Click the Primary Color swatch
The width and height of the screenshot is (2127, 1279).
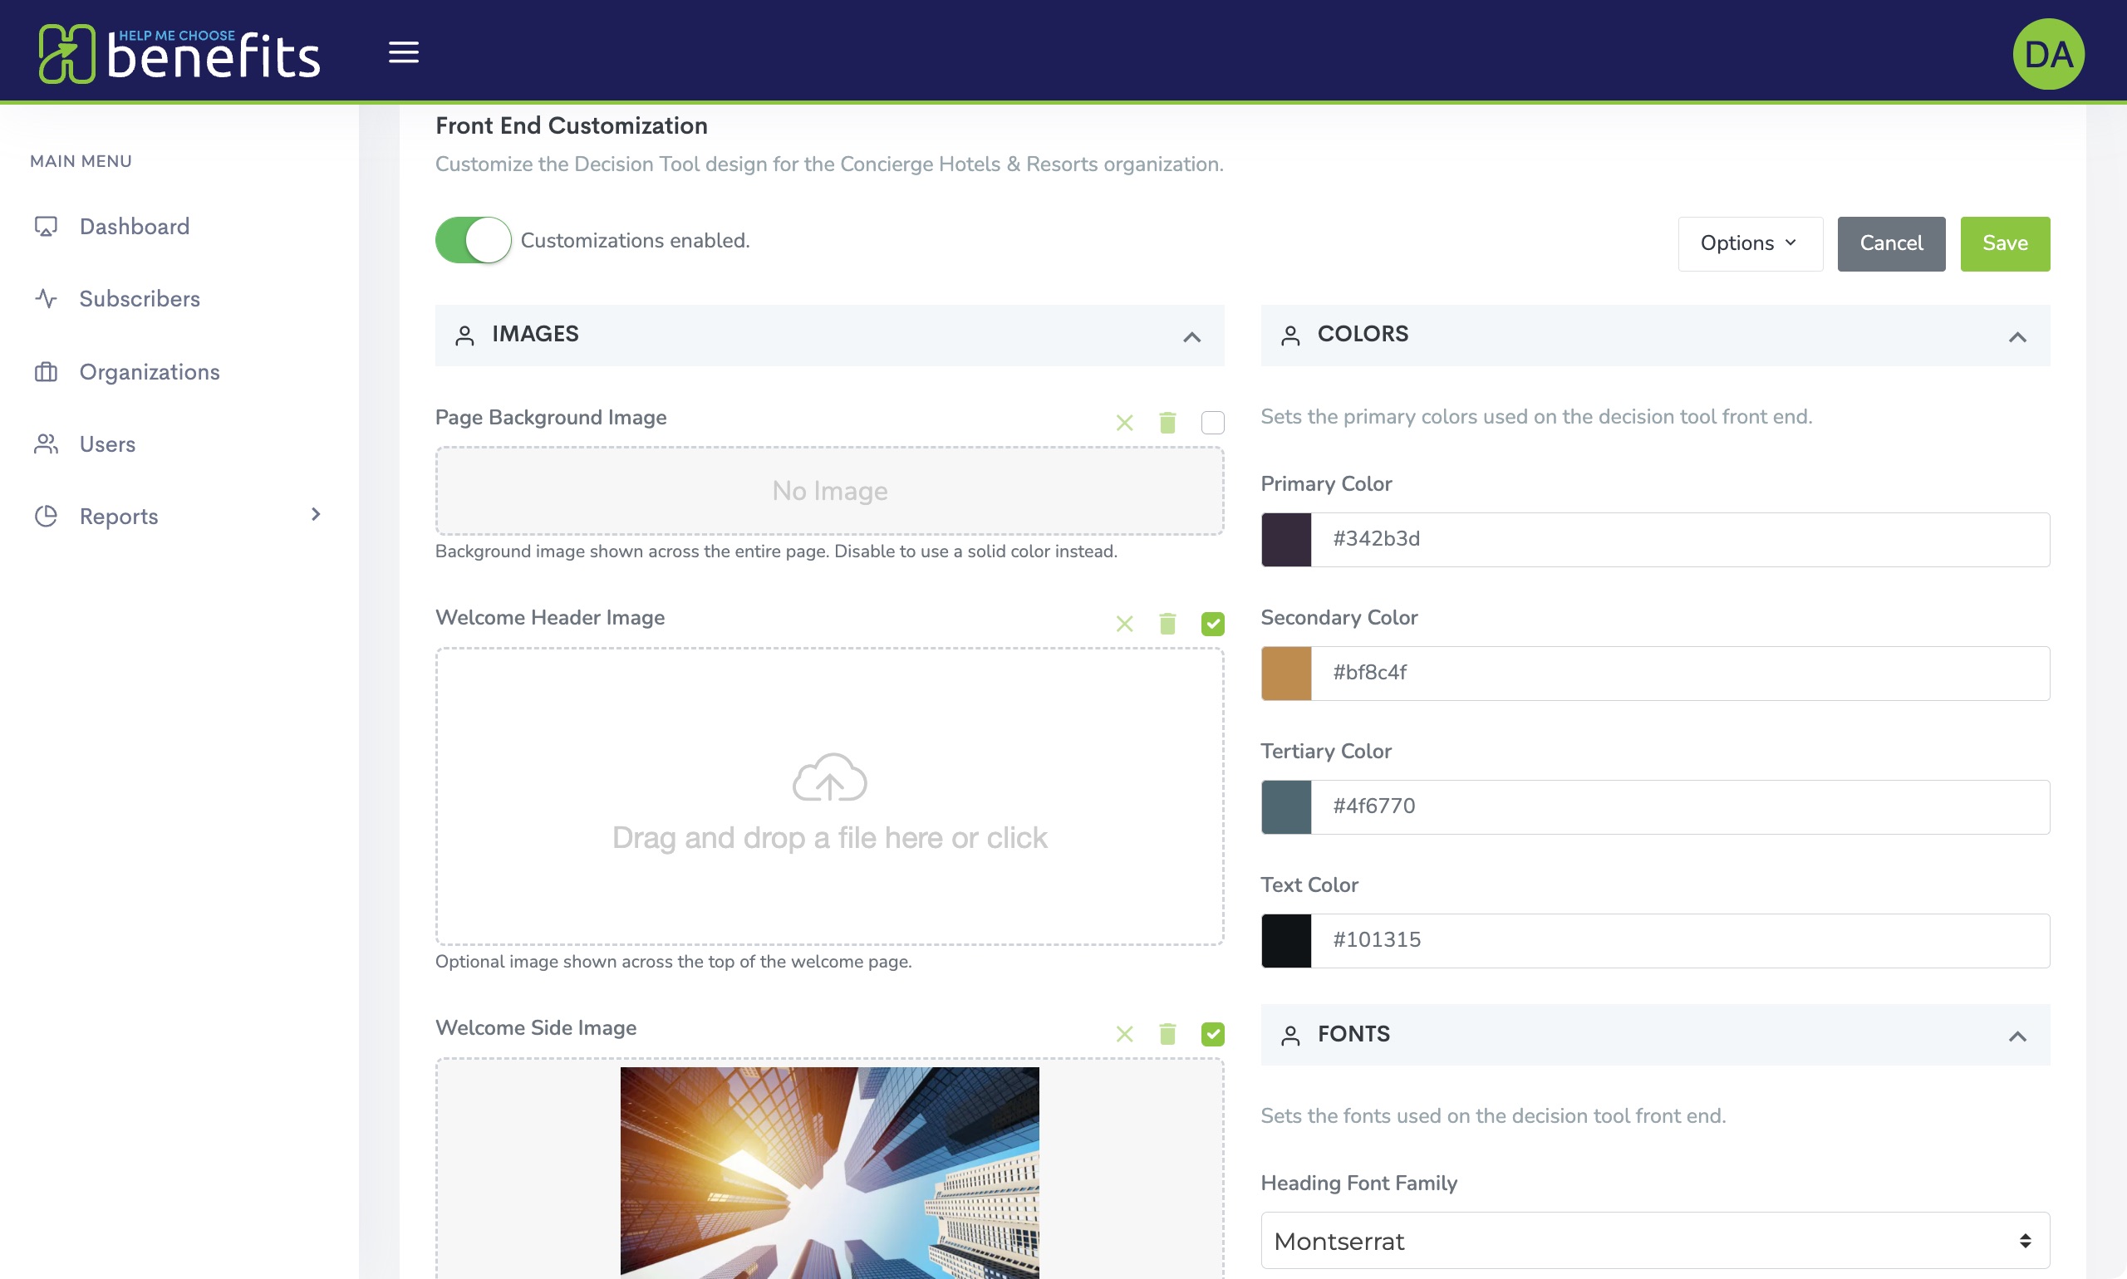click(1285, 540)
